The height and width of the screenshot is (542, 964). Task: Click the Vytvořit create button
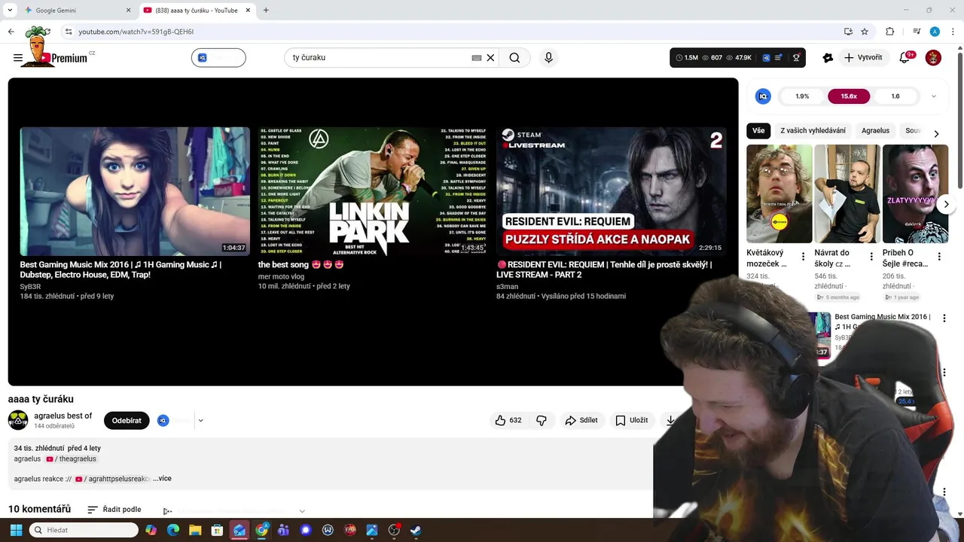pos(863,57)
